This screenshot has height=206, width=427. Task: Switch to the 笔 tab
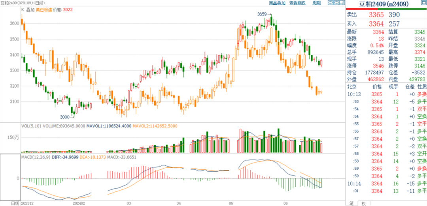351,203
